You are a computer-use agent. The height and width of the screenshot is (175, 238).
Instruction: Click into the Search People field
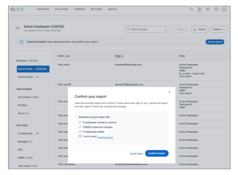(x=146, y=29)
